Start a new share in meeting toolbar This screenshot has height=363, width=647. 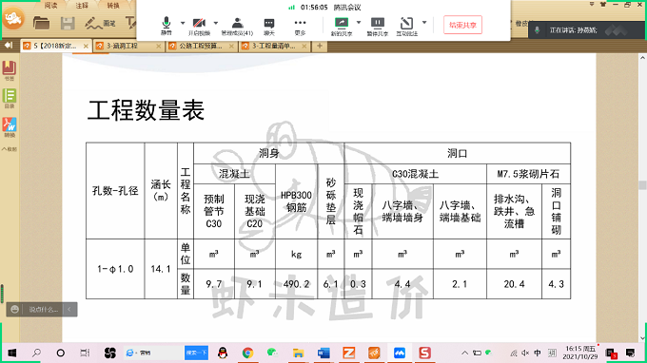(342, 26)
